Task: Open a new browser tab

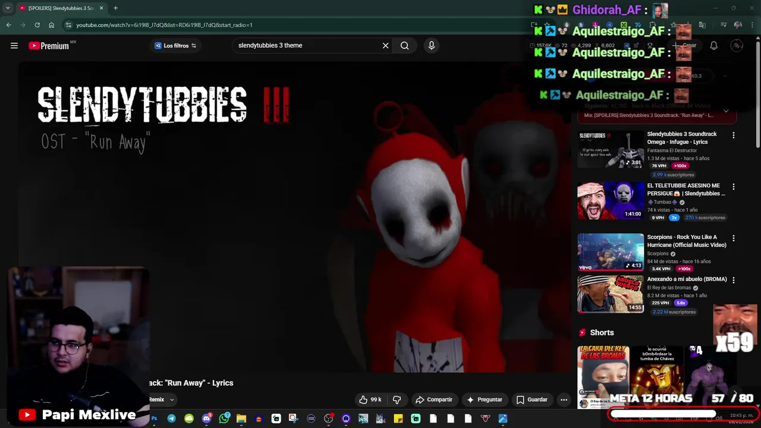Action: [x=115, y=8]
